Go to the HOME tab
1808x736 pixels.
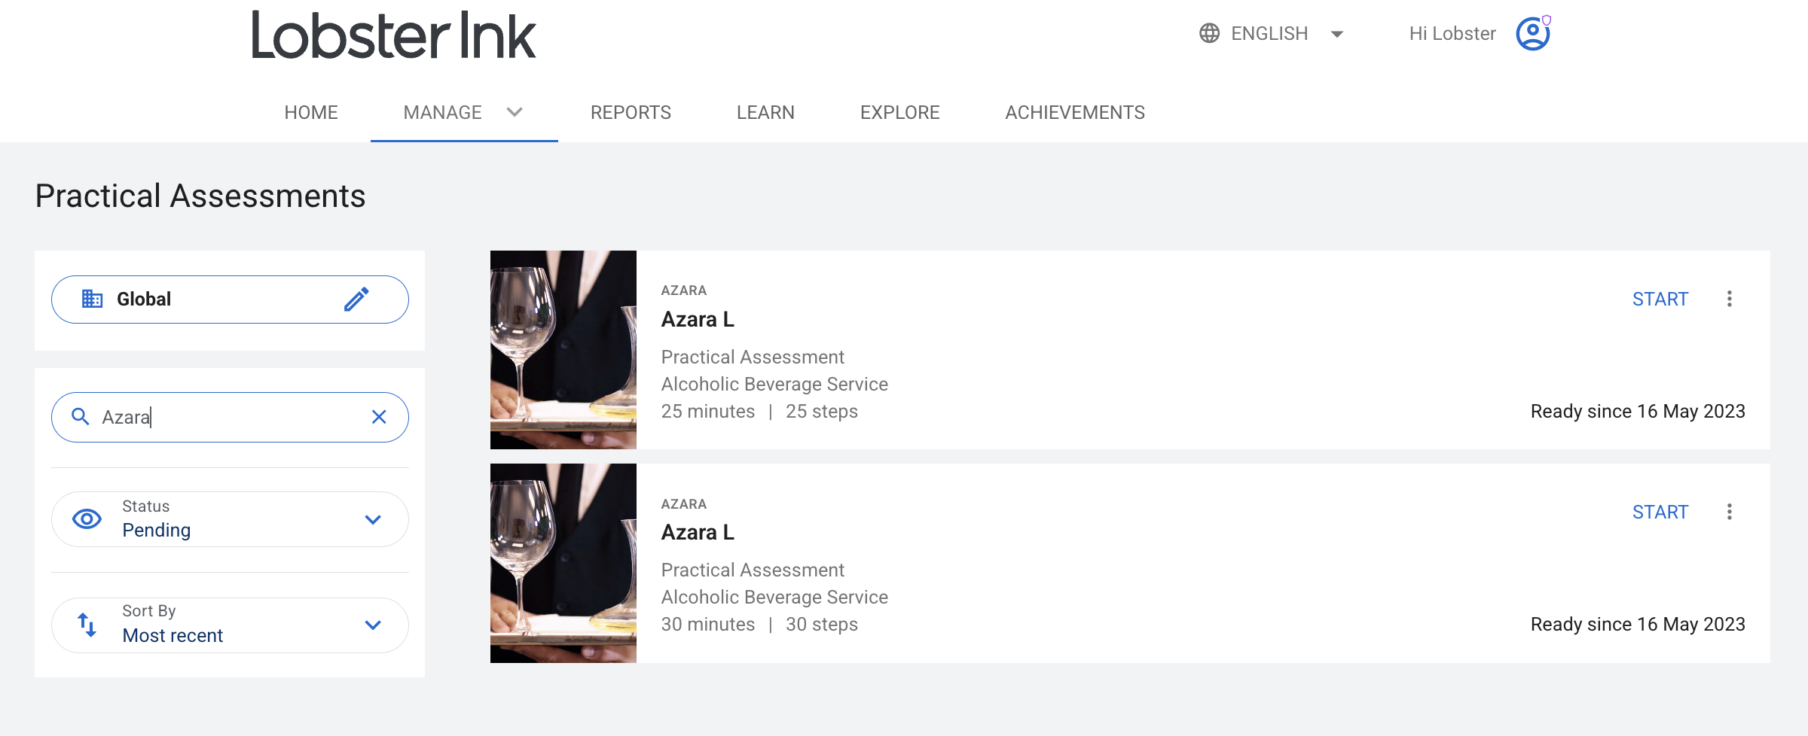(311, 112)
